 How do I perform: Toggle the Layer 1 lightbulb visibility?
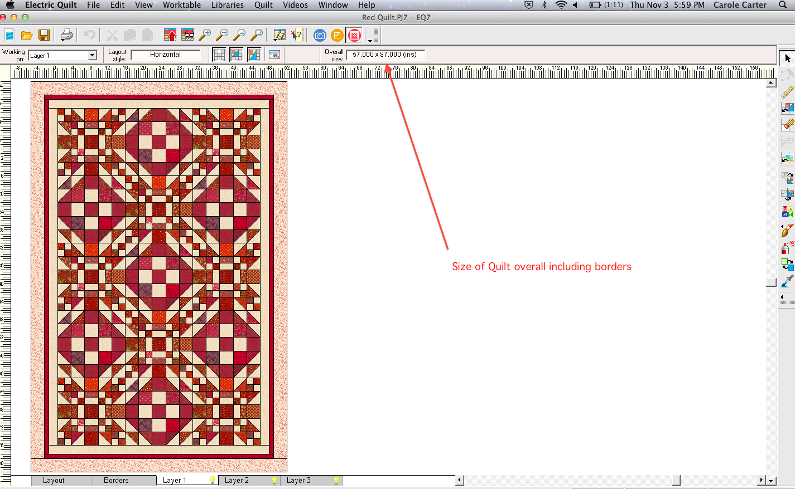(x=213, y=480)
